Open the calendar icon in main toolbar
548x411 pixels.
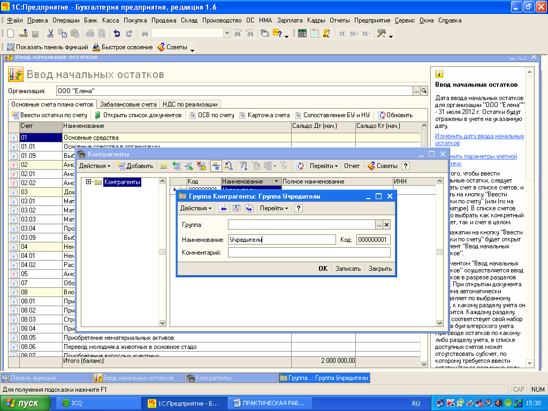point(315,34)
